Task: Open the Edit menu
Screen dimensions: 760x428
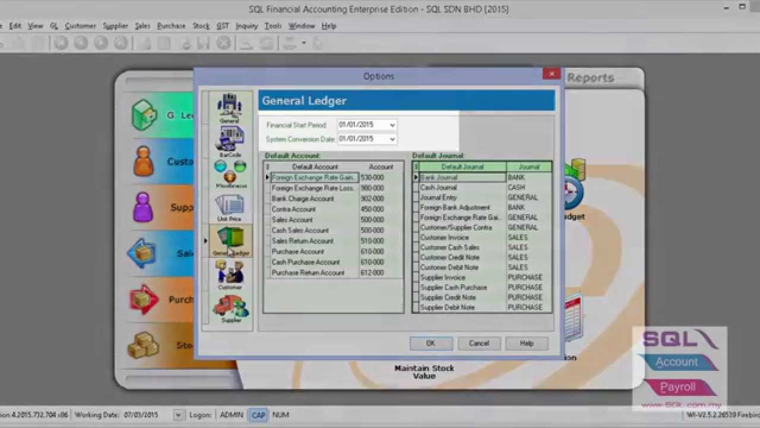Action: (x=15, y=26)
